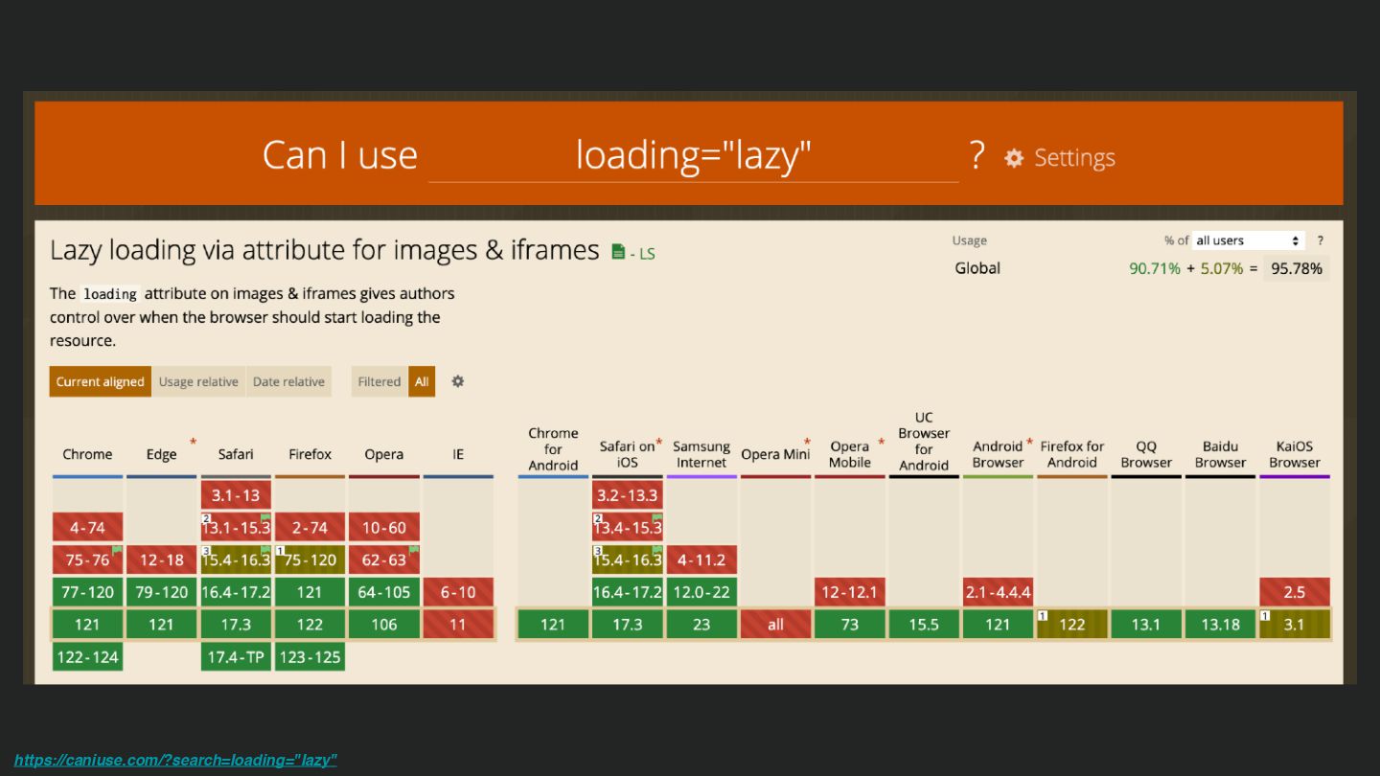The image size is (1380, 776).
Task: Open table settings gear beside All
Action: pos(458,381)
